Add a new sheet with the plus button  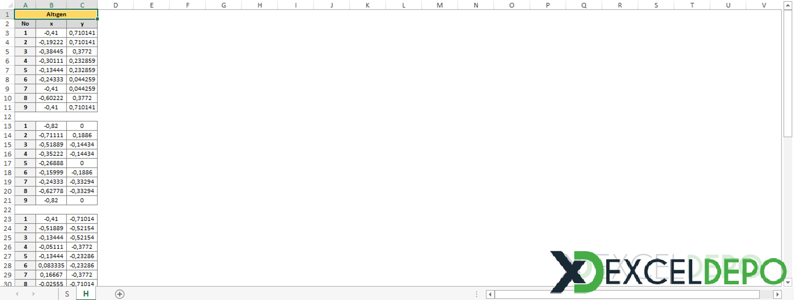(x=120, y=294)
